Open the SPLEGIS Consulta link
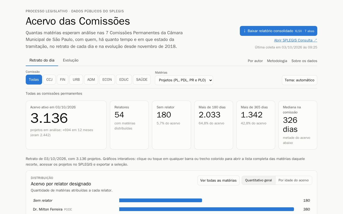 click(x=296, y=40)
